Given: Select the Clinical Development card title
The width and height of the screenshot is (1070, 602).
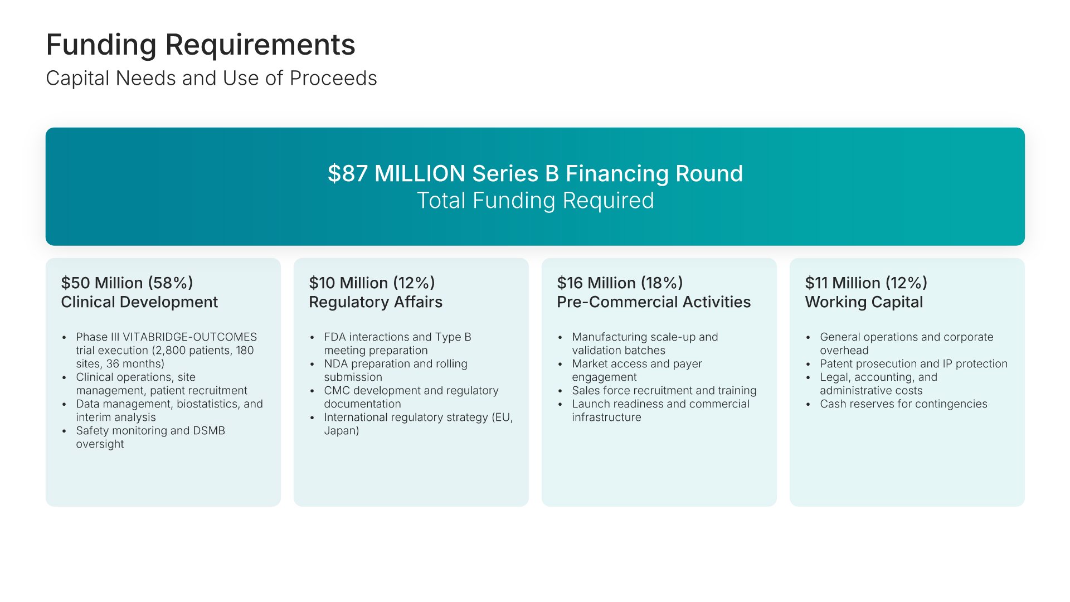Looking at the screenshot, I should click(x=139, y=302).
